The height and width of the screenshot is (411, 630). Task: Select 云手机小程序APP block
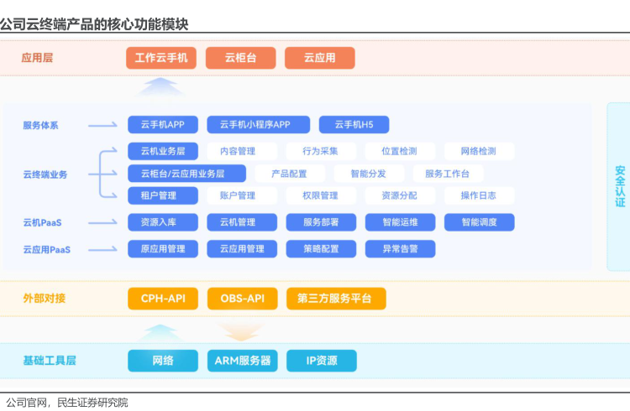(259, 124)
